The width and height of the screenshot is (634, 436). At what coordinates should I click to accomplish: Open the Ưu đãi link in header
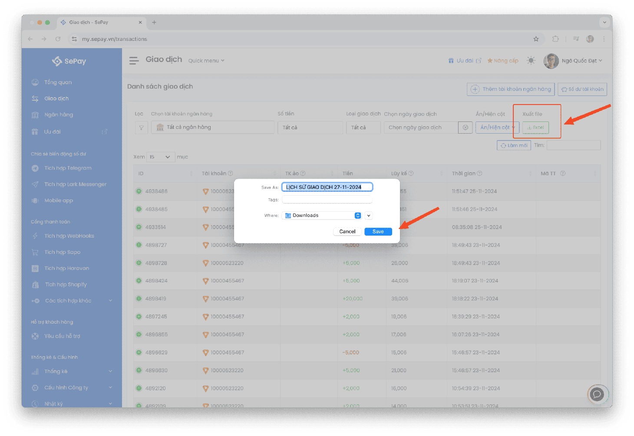pyautogui.click(x=465, y=61)
